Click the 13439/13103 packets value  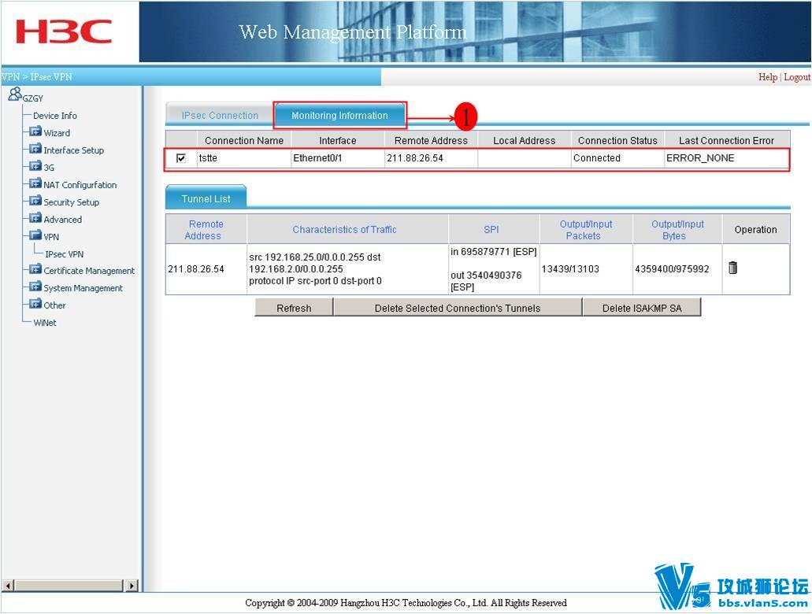coord(570,268)
